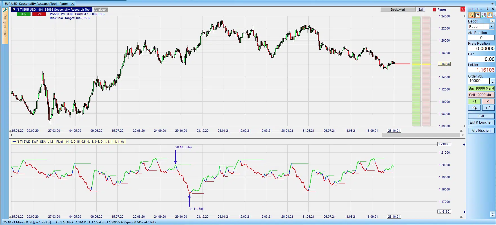Close the EUR USD Seasonality Research Tool tab
The height and width of the screenshot is (225, 496).
72,4
